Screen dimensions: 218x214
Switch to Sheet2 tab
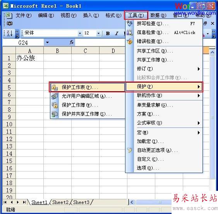pos(60,202)
